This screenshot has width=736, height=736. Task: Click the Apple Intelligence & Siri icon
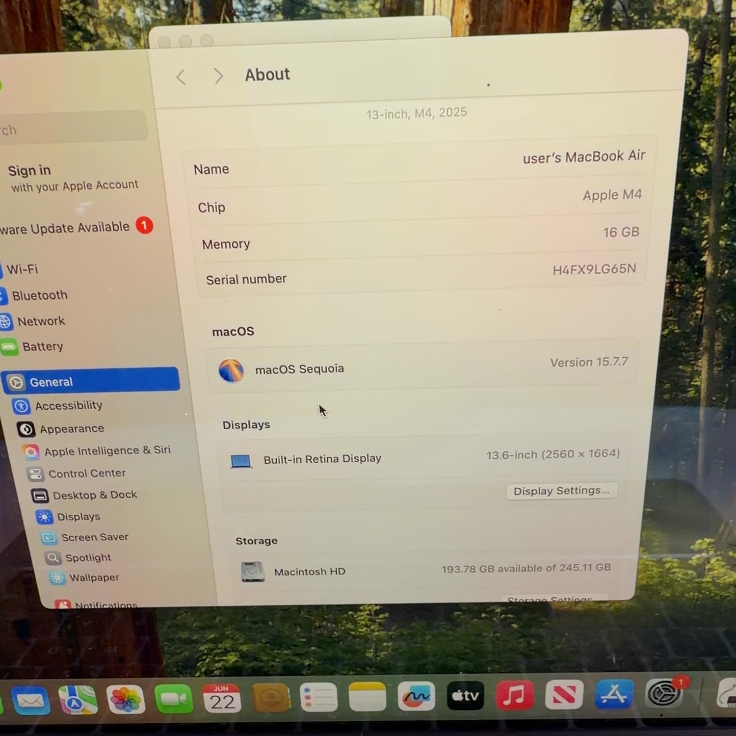pyautogui.click(x=31, y=452)
